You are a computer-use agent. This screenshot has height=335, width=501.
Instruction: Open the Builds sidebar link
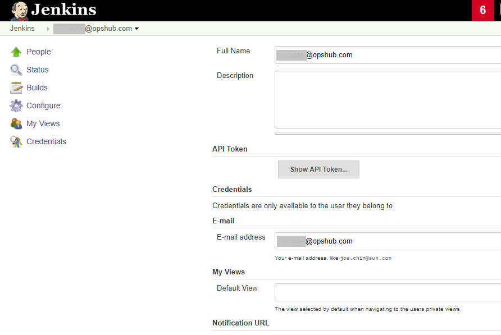(37, 88)
